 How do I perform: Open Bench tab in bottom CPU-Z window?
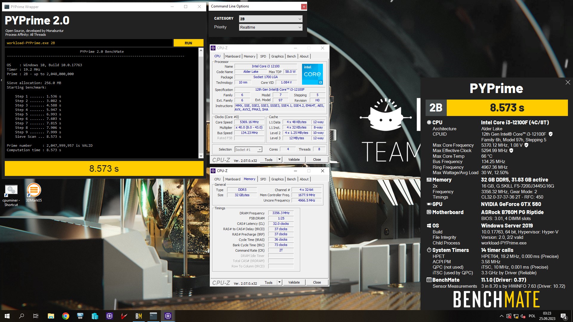click(292, 179)
